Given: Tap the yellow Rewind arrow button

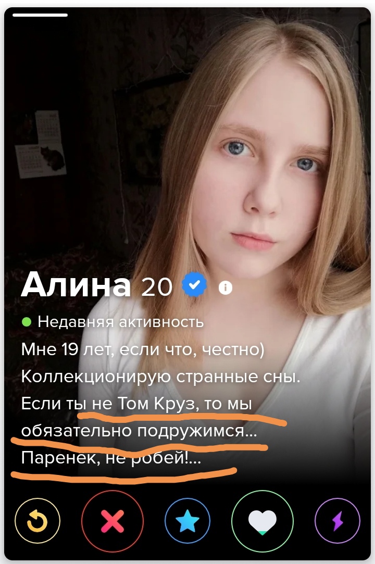Looking at the screenshot, I should tap(37, 520).
